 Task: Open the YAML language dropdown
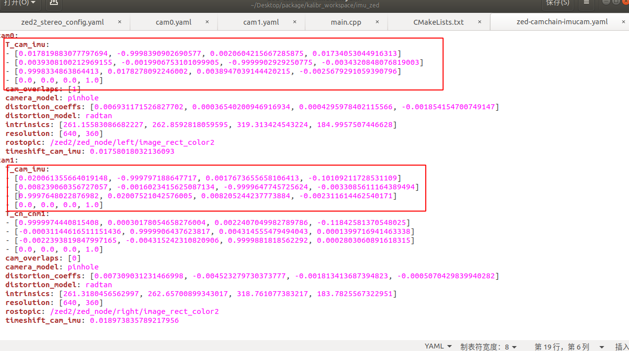coord(438,347)
